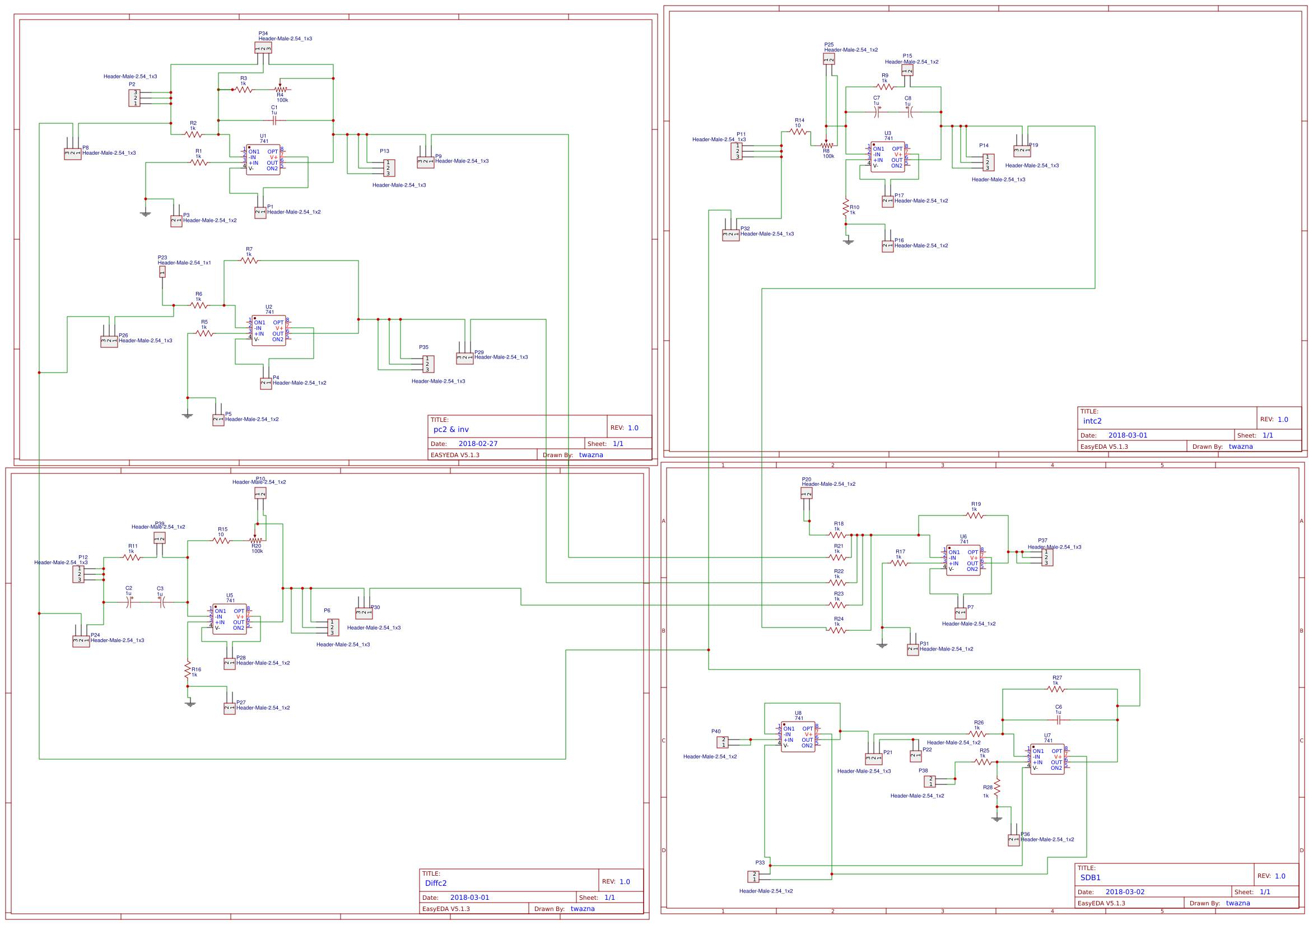Select the 'Diffc2' sheet title
The width and height of the screenshot is (1313, 925).
point(436,883)
